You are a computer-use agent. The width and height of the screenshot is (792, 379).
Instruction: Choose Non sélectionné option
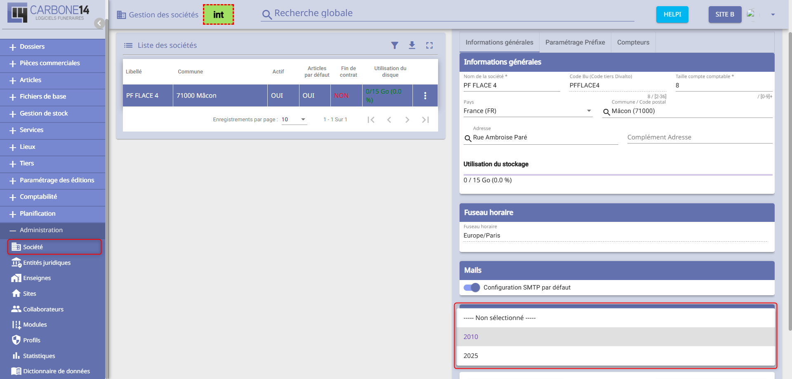click(x=616, y=318)
